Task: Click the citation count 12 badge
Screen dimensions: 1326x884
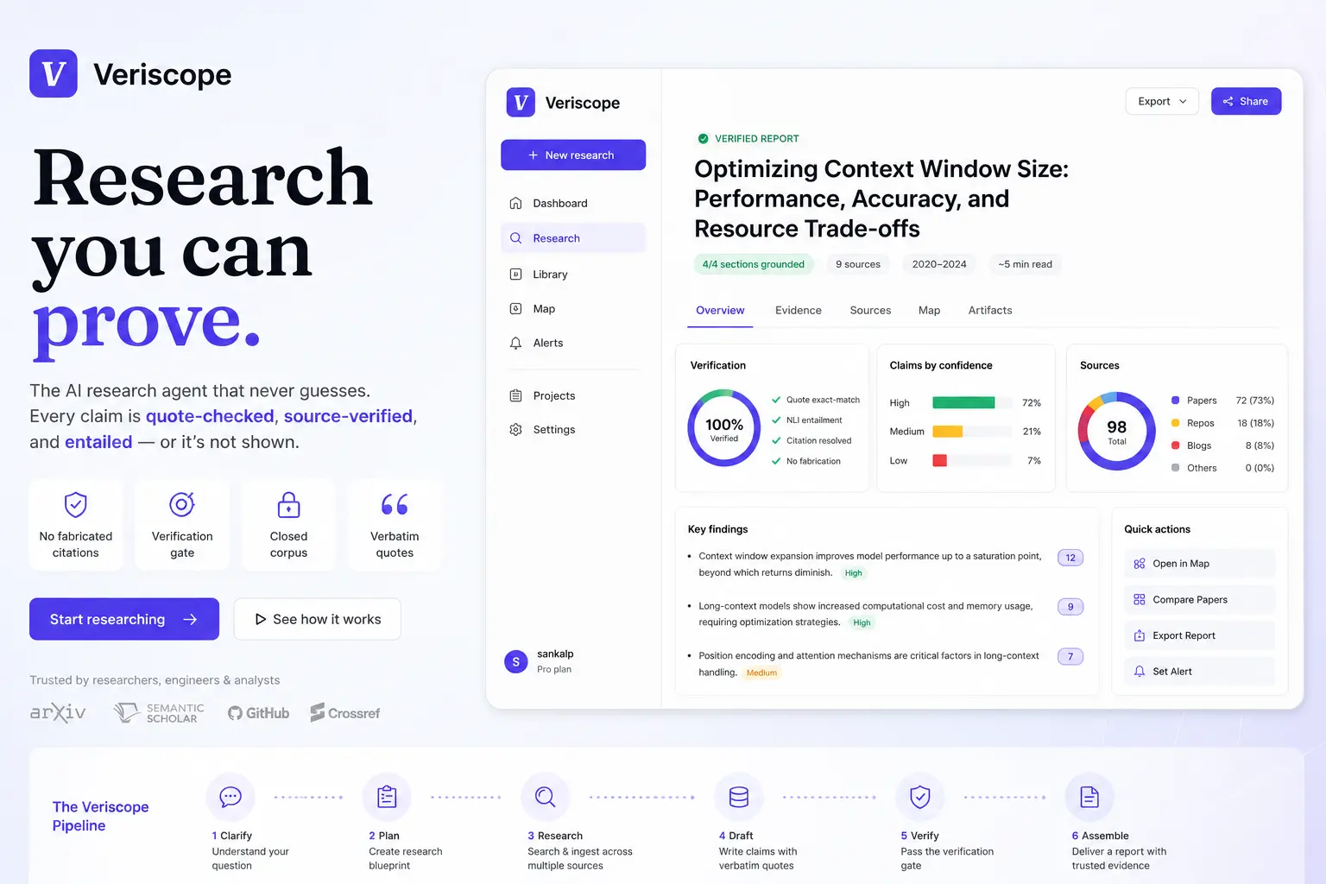Action: (1070, 558)
